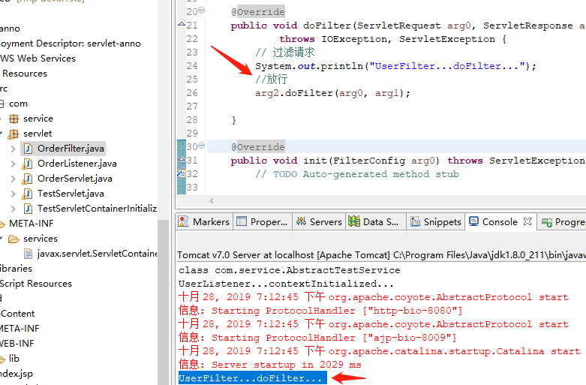
Task: Open OrderFilter.java in the project tree
Action: 71,149
